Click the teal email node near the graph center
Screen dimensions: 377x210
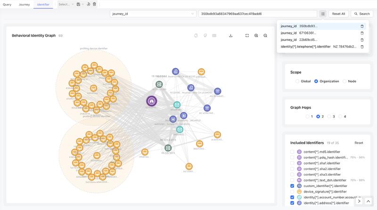click(x=177, y=105)
